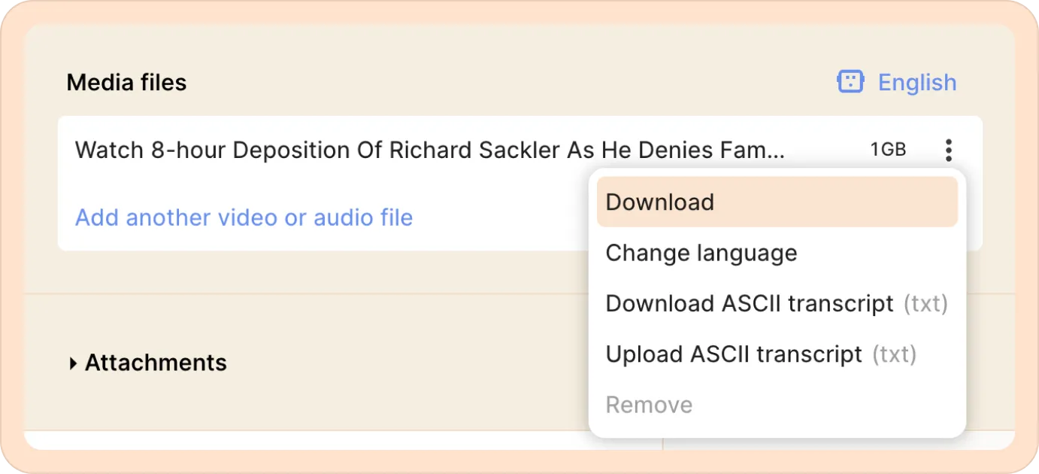Viewport: 1039px width, 474px height.
Task: Open the Richard Sackler deposition media file
Action: 429,150
